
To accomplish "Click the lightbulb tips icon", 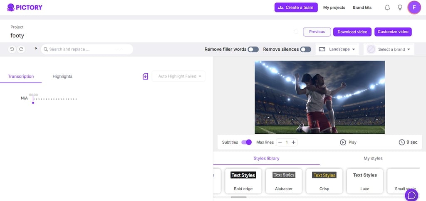I will click(400, 7).
